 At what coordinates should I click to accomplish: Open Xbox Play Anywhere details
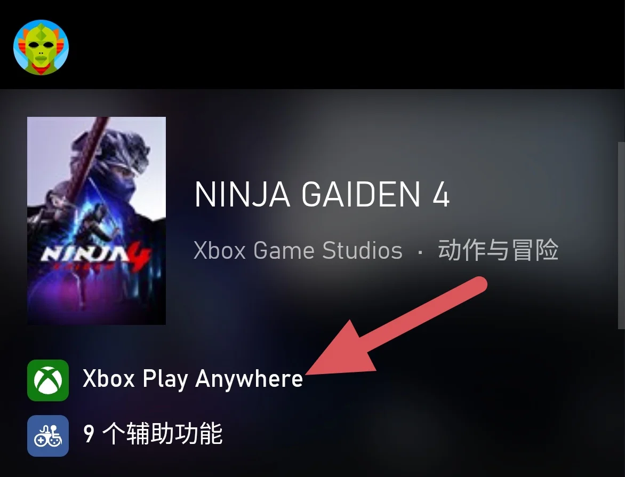[x=193, y=378]
